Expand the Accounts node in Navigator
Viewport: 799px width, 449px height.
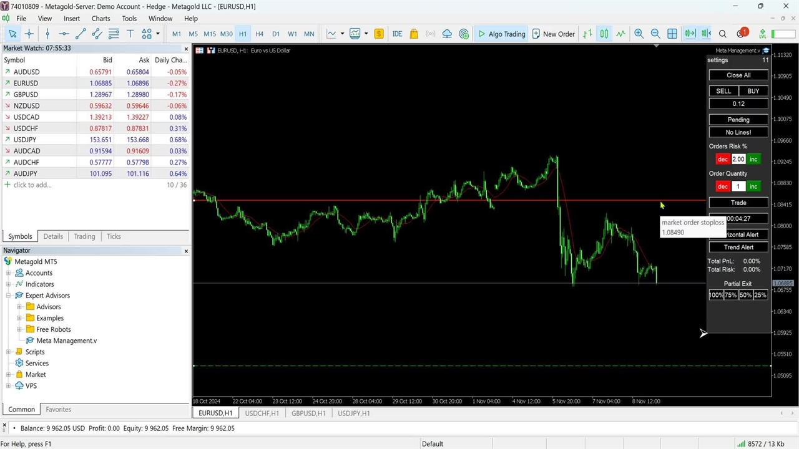click(x=9, y=273)
